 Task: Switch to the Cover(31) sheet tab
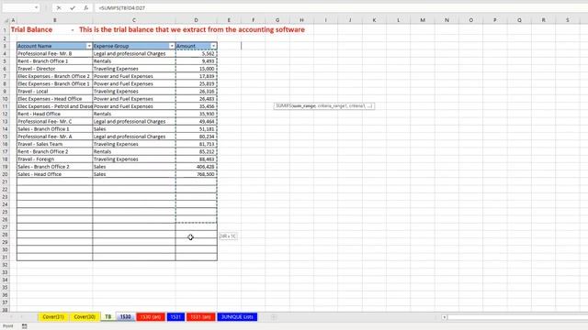click(53, 317)
